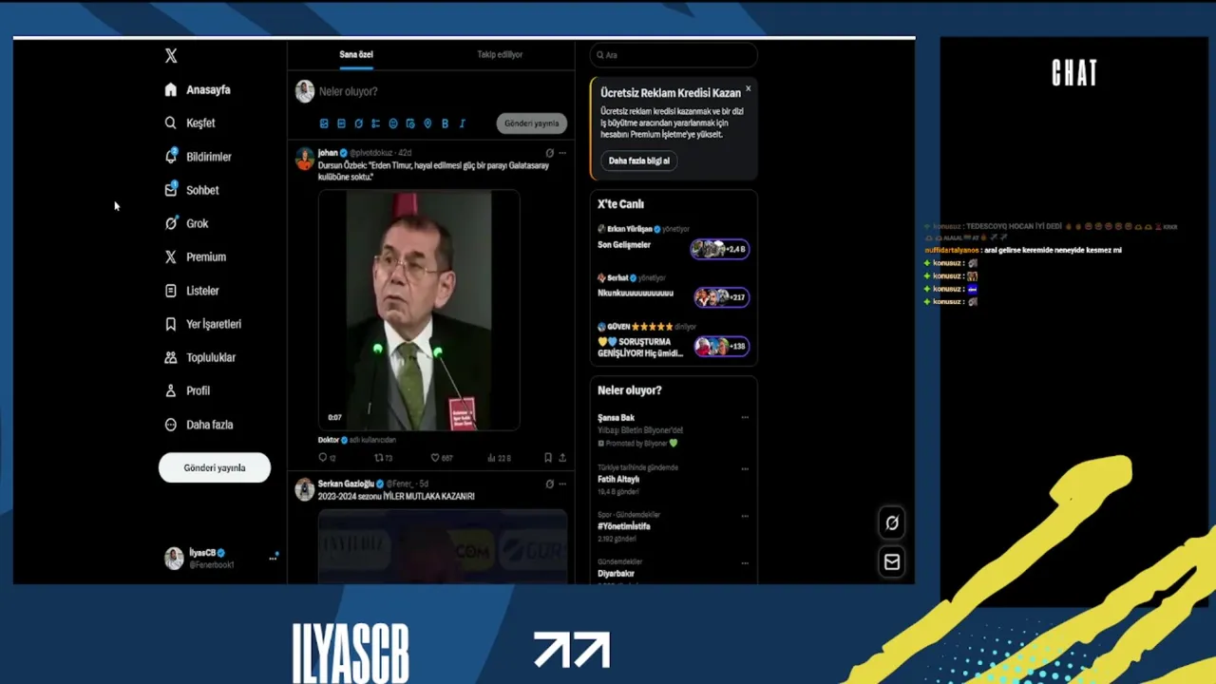Add a poll in the composer
The height and width of the screenshot is (684, 1216).
(x=375, y=123)
